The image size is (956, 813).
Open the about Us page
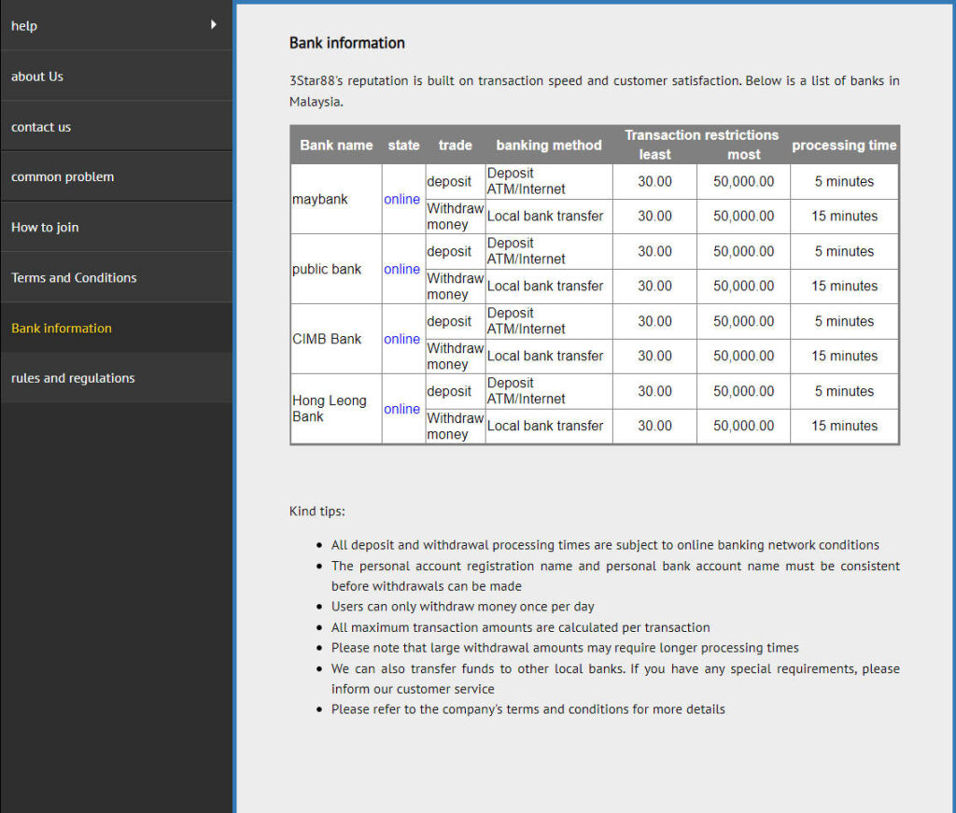[116, 77]
